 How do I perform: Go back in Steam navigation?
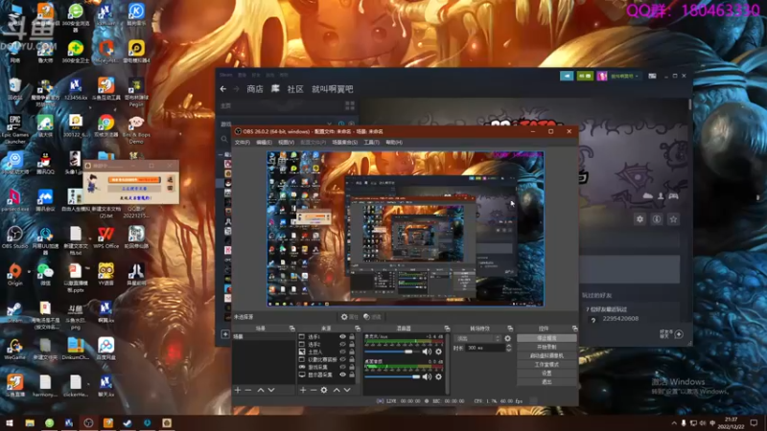coord(223,89)
